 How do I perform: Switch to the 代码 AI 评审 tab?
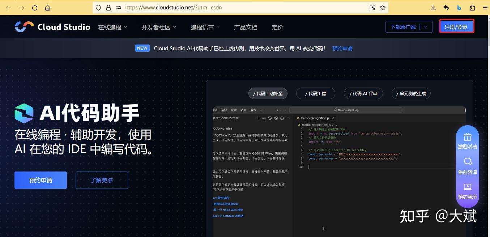pos(363,93)
